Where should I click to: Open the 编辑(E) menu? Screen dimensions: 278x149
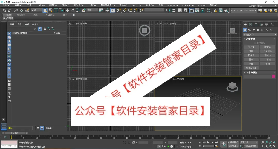(x=18, y=5)
